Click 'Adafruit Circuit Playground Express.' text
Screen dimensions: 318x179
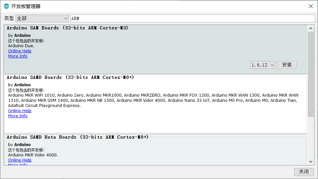(44, 106)
